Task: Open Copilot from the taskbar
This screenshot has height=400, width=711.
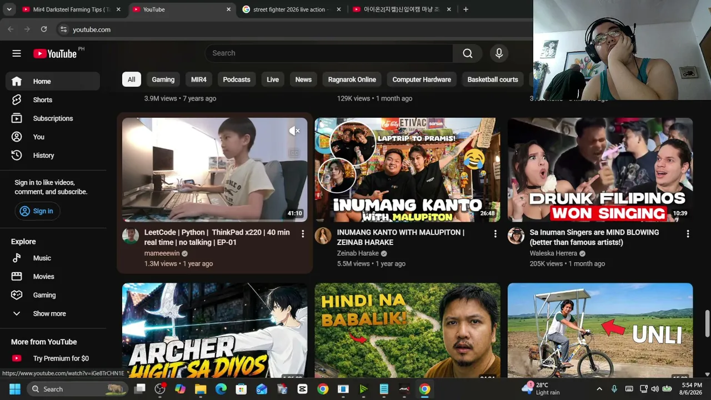Action: tap(180, 389)
